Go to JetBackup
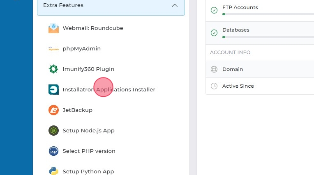Image resolution: width=314 pixels, height=175 pixels. coord(77,110)
